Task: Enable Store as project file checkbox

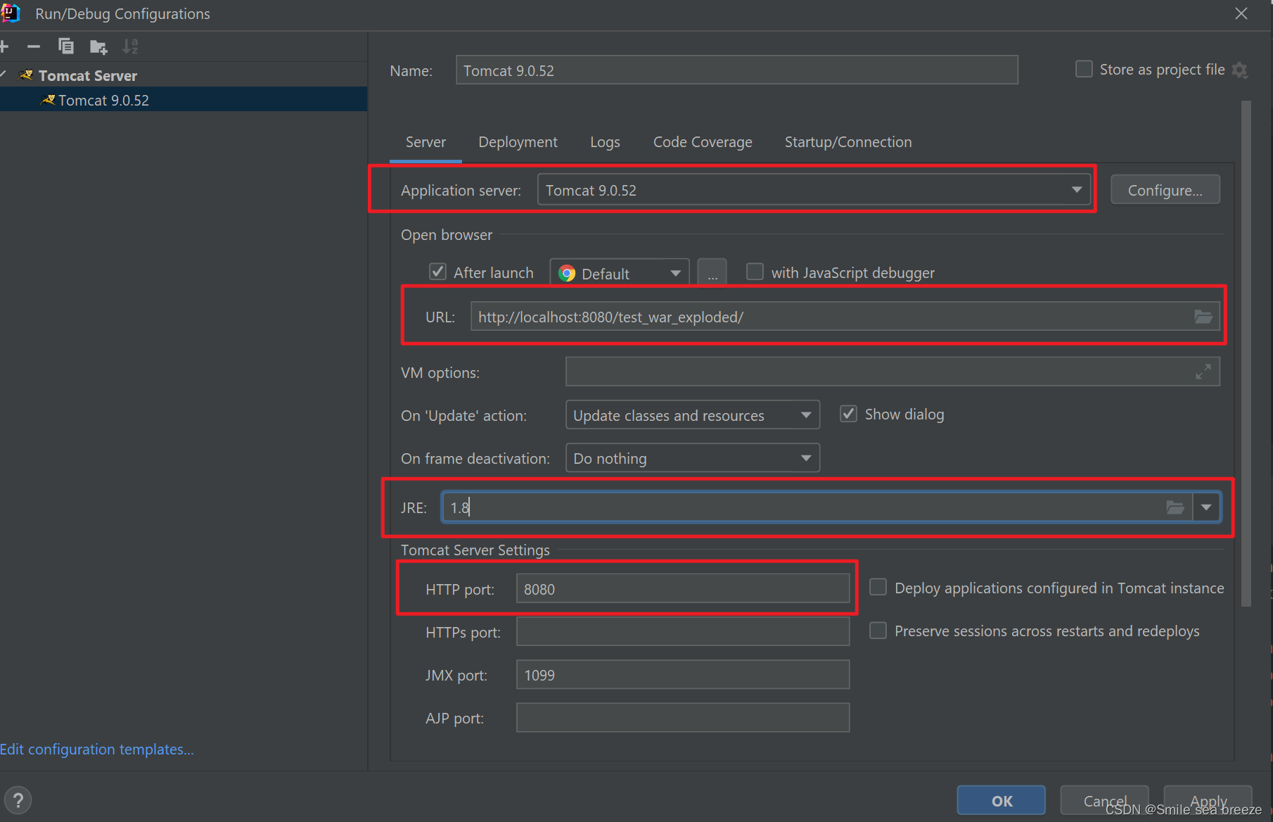Action: 1084,69
